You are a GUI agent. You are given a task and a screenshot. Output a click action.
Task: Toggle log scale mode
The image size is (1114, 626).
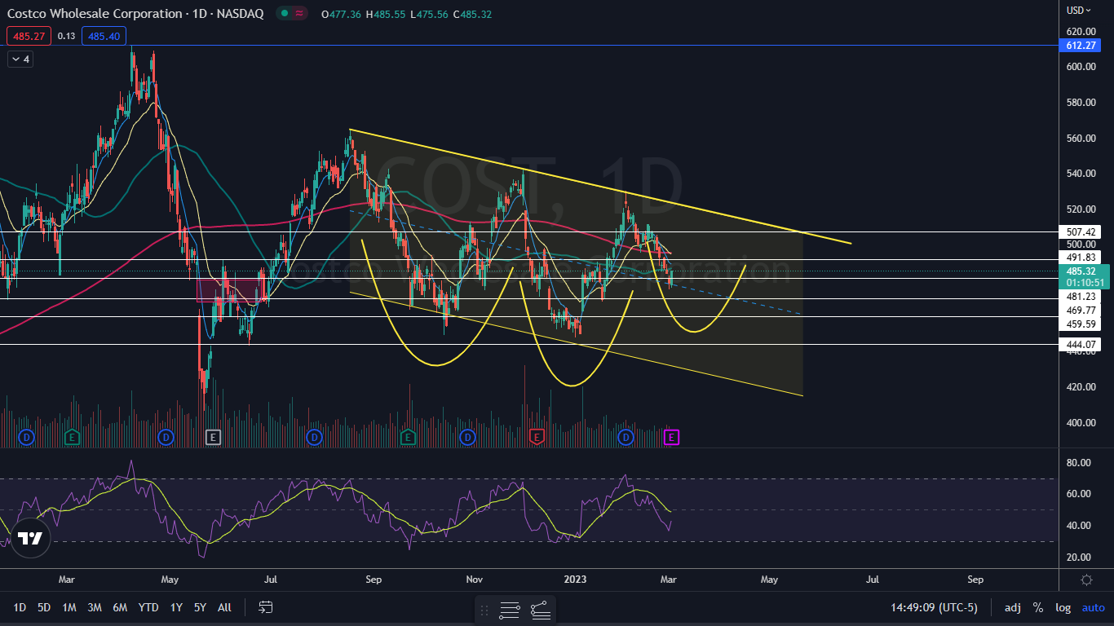coord(1063,607)
